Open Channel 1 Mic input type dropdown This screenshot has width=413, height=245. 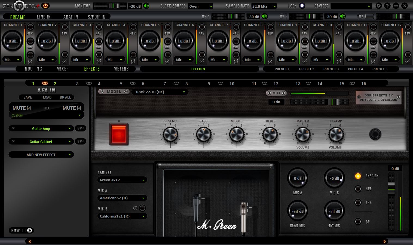click(x=12, y=60)
